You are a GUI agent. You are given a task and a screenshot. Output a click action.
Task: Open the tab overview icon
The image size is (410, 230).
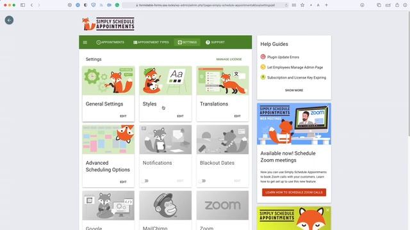click(379, 5)
